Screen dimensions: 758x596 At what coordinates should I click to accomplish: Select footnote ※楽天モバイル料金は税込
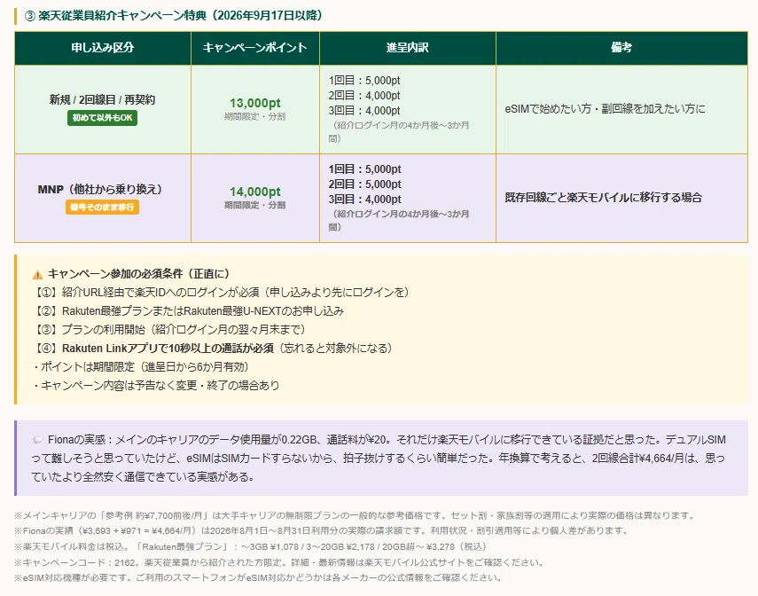(252, 546)
